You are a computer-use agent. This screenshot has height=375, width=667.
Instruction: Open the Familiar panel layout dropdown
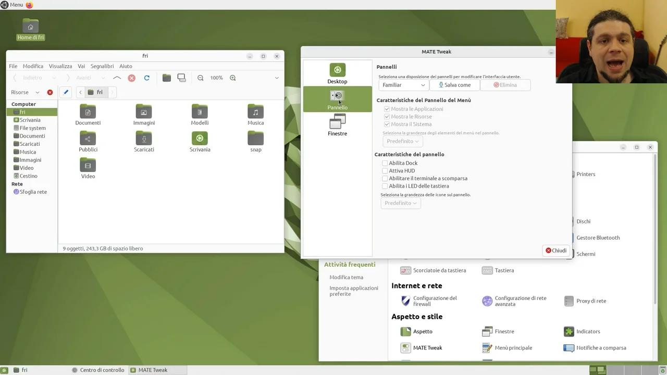(x=403, y=85)
